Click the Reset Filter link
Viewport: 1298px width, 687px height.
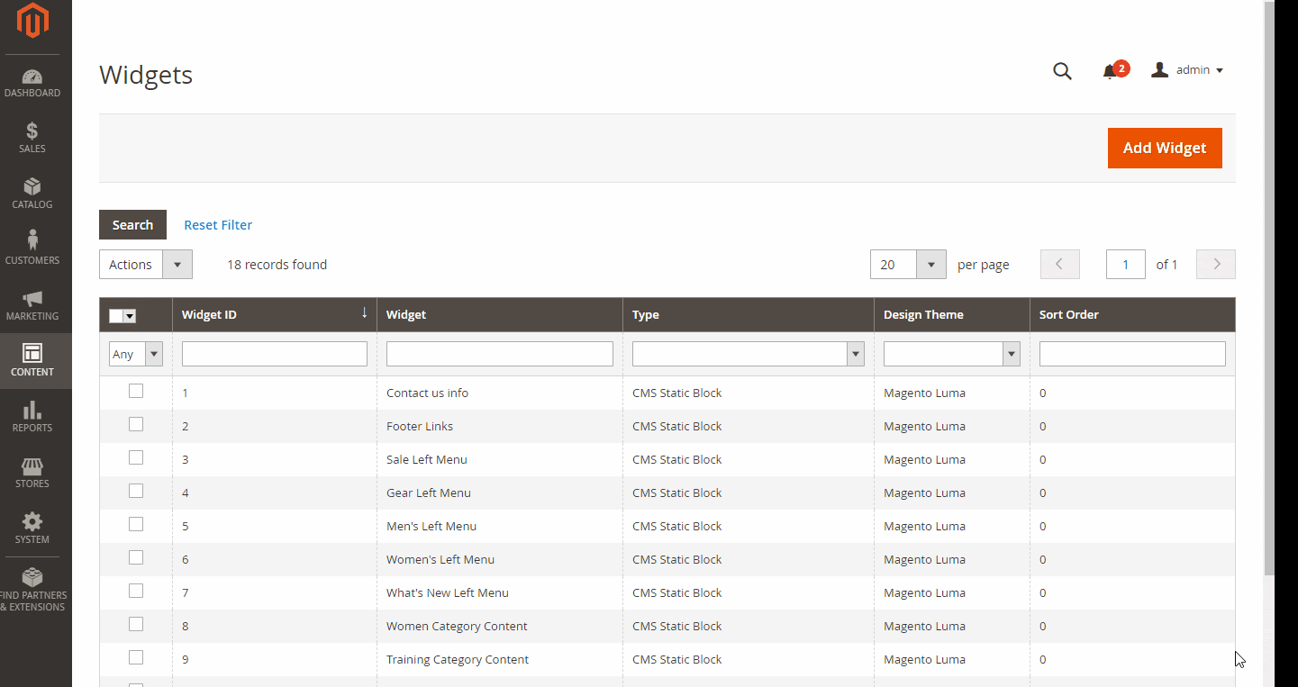coord(218,225)
